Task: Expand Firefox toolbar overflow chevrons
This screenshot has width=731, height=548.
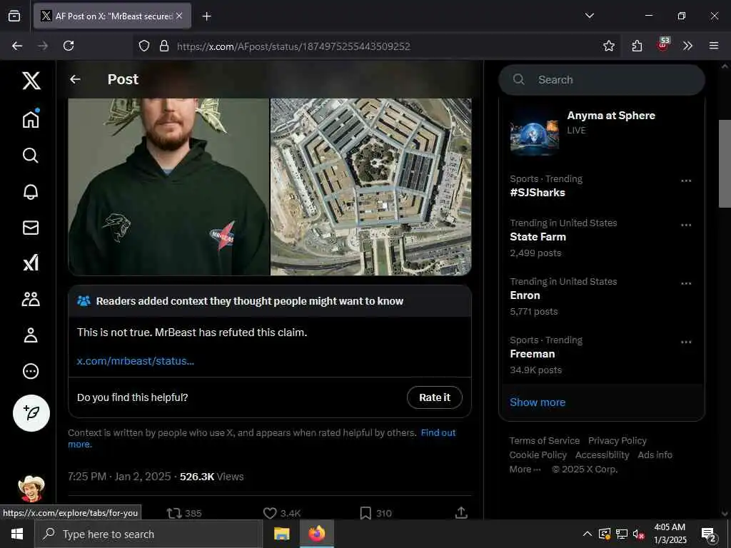Action: click(x=687, y=46)
